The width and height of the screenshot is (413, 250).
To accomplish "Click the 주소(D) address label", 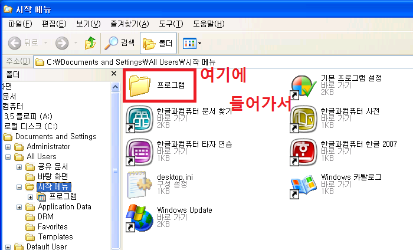I will tap(18, 61).
